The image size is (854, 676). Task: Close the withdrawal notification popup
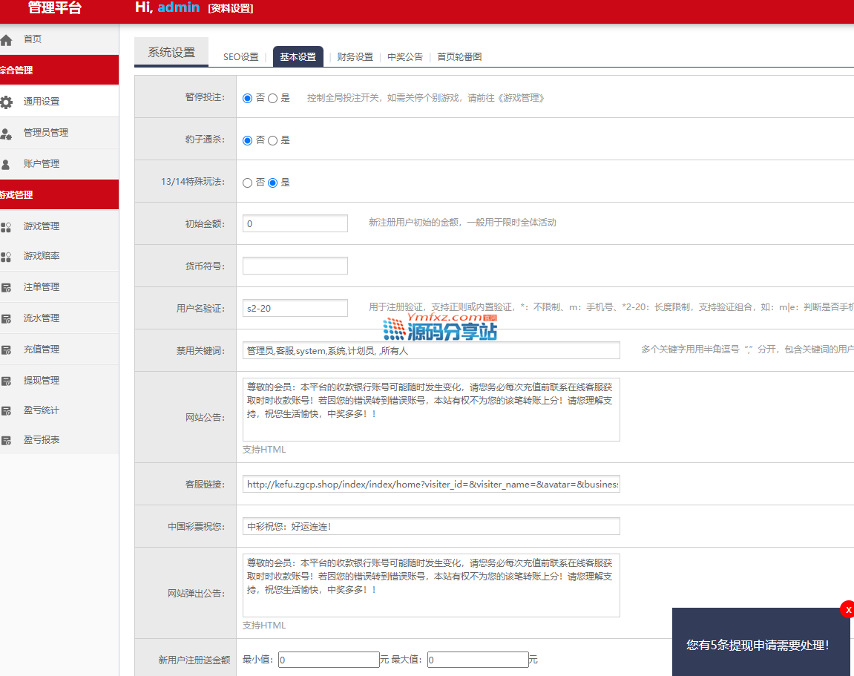tap(847, 609)
